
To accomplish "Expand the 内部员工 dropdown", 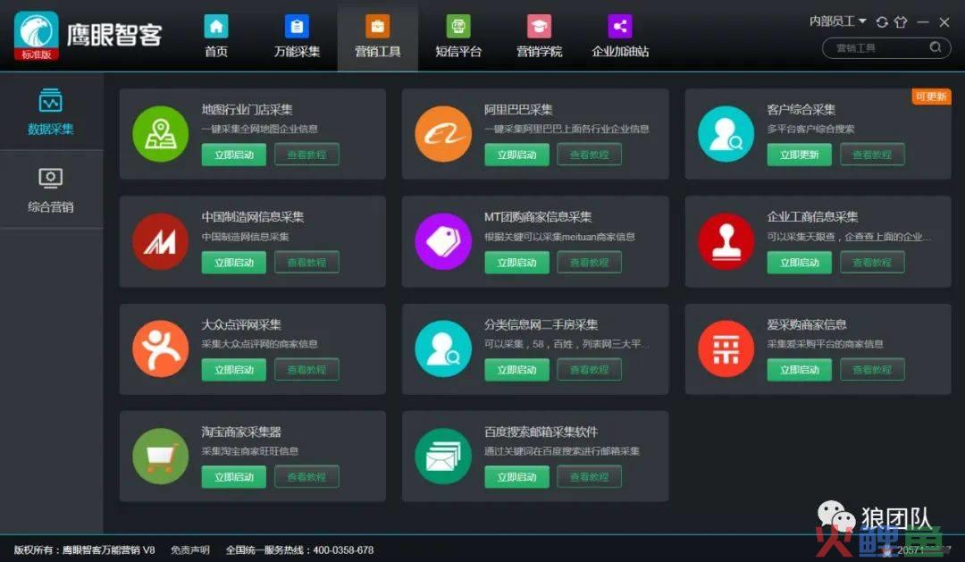I will [837, 21].
